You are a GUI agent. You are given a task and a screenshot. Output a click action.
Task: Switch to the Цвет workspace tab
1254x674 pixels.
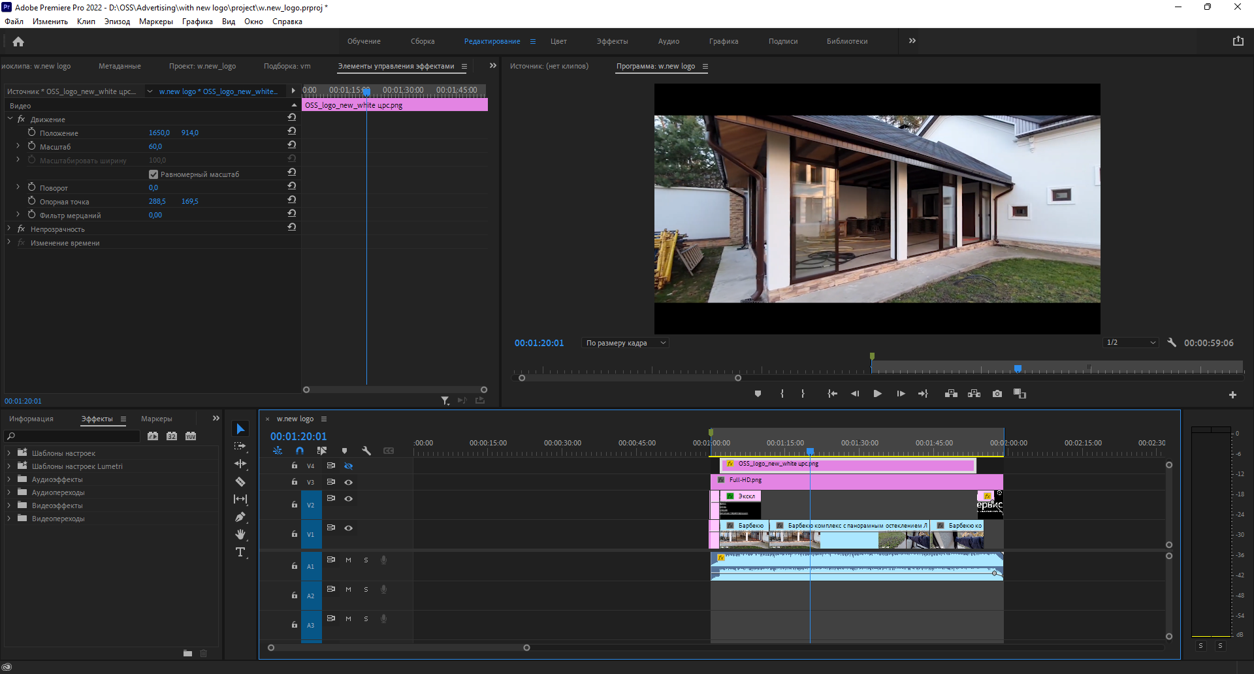click(558, 41)
